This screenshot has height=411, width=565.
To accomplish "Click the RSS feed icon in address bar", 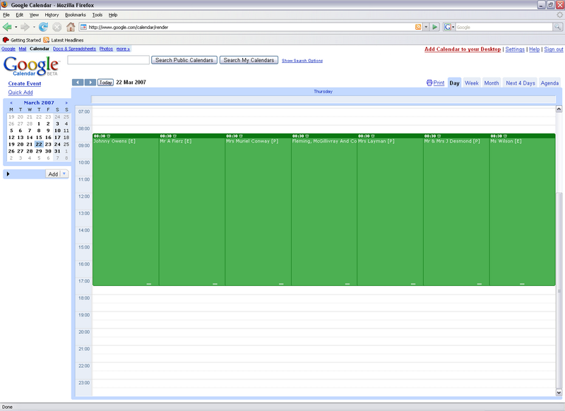I will point(419,27).
